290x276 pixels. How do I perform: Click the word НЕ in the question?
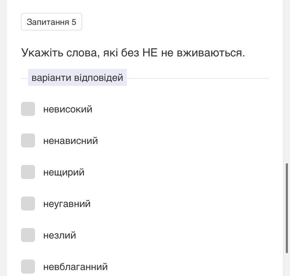[150, 53]
